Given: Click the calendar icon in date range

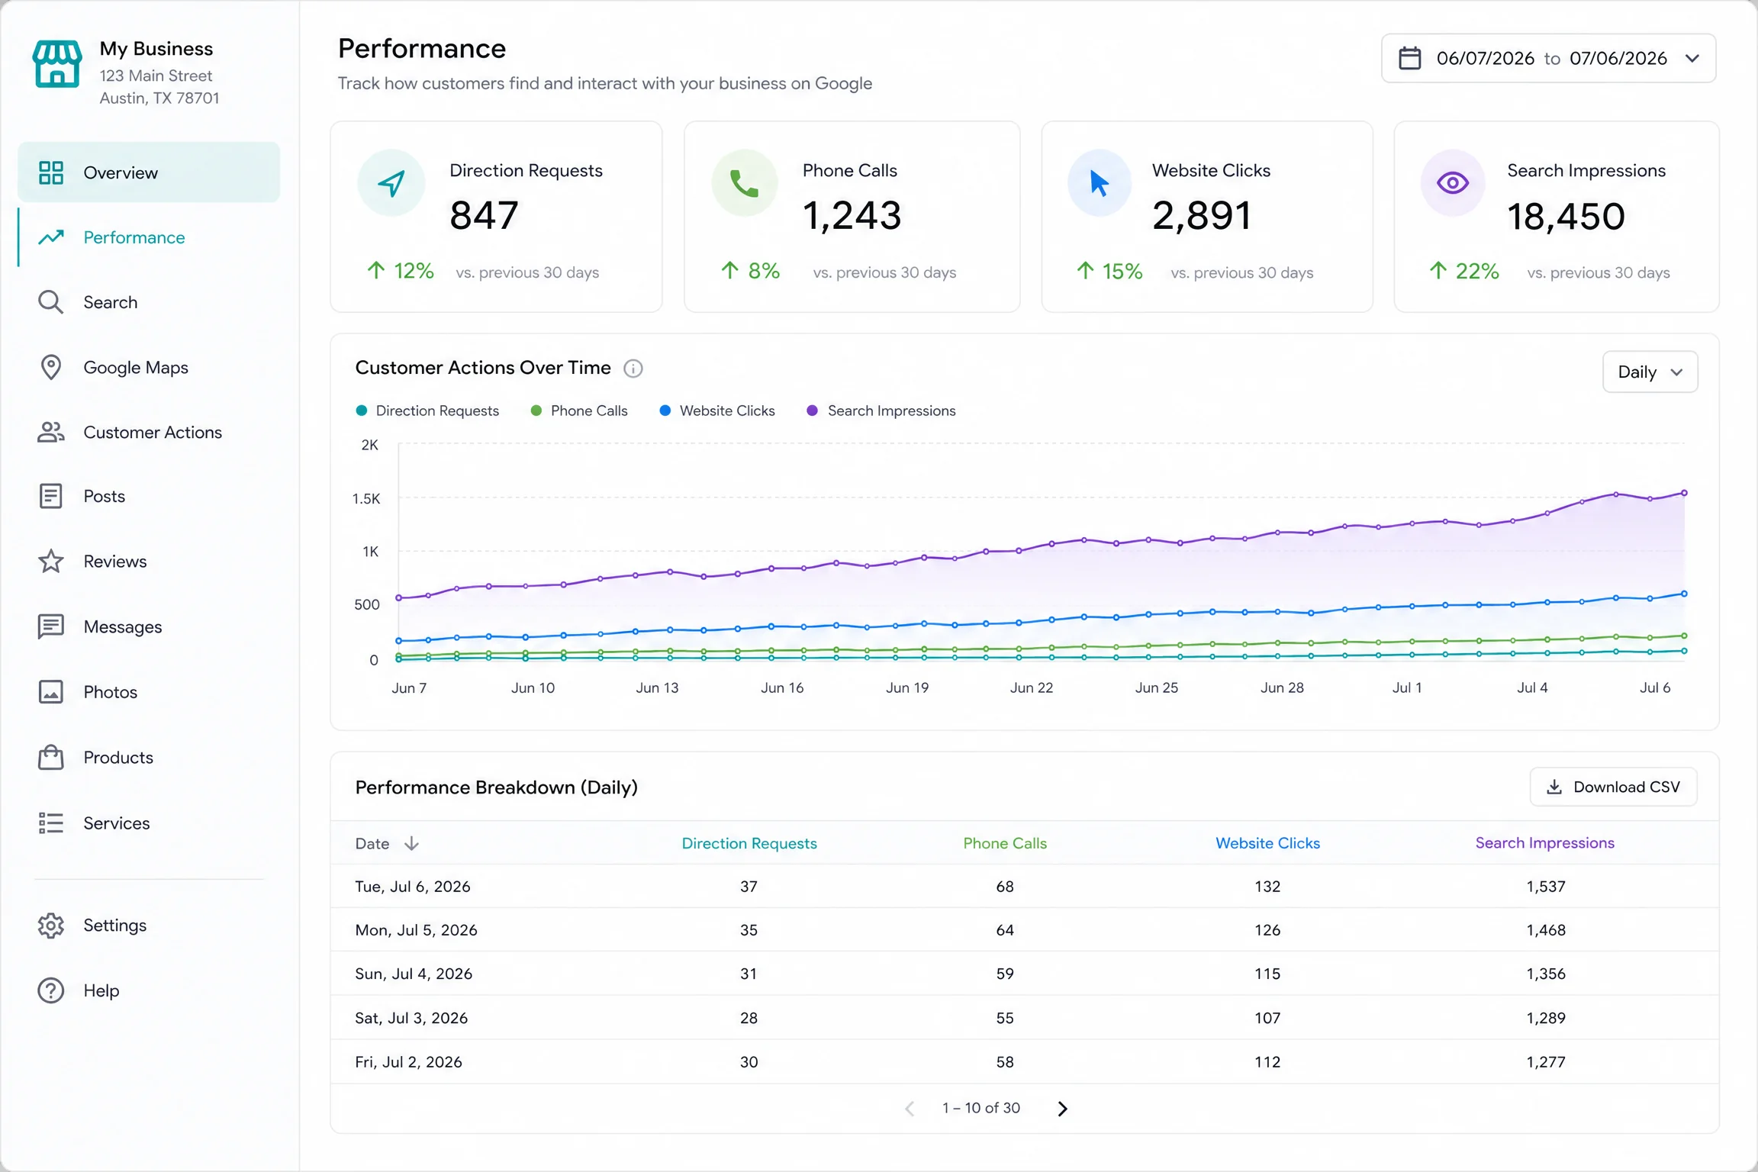Looking at the screenshot, I should tap(1410, 58).
